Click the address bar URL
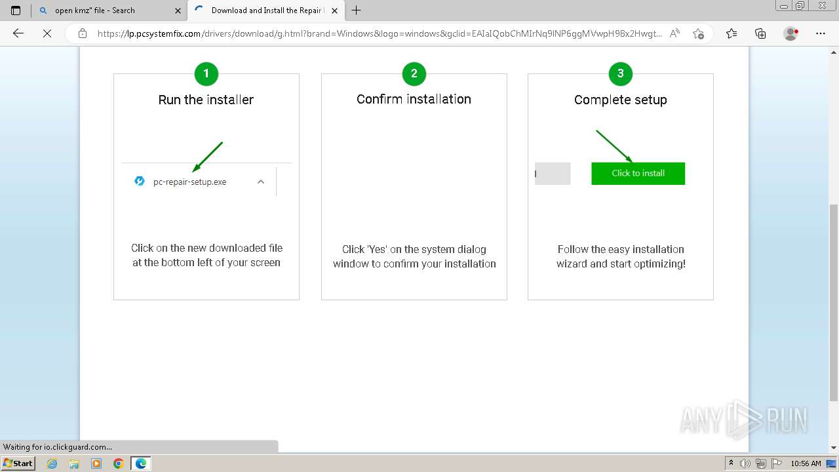Image resolution: width=839 pixels, height=472 pixels. pos(379,33)
